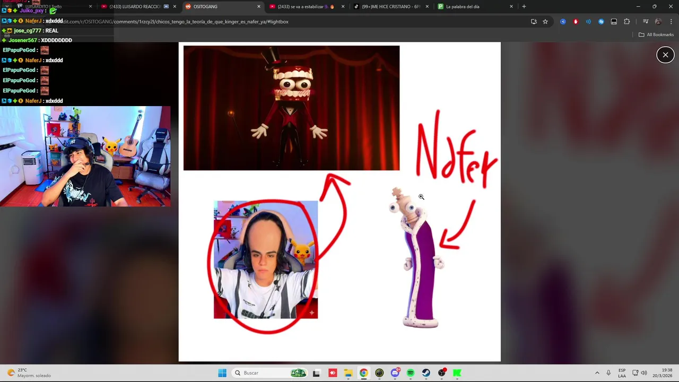Open the Windows Start menu

222,373
